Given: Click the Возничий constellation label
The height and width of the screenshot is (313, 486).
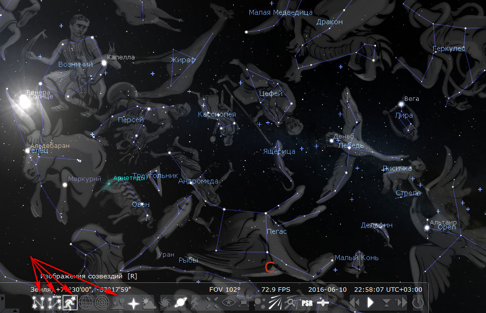Looking at the screenshot, I should coord(76,64).
